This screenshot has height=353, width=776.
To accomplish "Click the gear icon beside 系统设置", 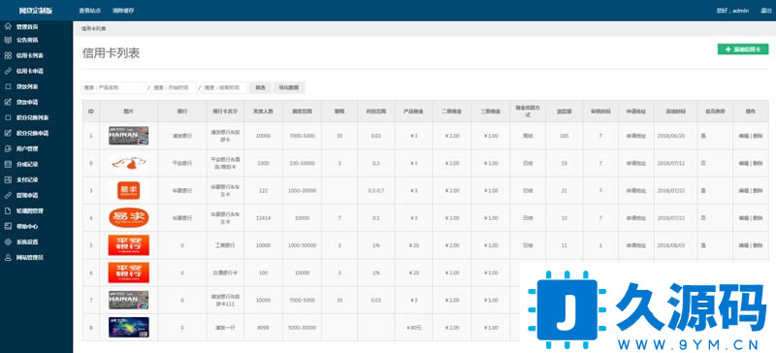I will click(8, 241).
